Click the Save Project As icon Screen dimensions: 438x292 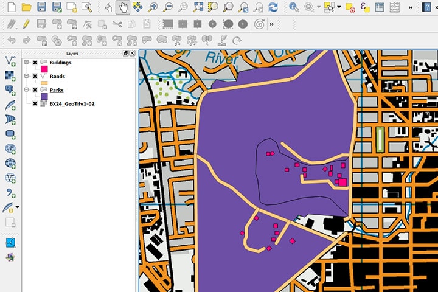(57, 7)
